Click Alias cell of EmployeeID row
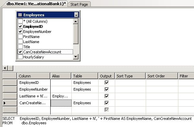 (61, 83)
